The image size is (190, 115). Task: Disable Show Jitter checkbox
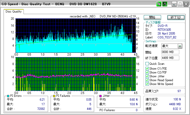[x=147, y=76]
